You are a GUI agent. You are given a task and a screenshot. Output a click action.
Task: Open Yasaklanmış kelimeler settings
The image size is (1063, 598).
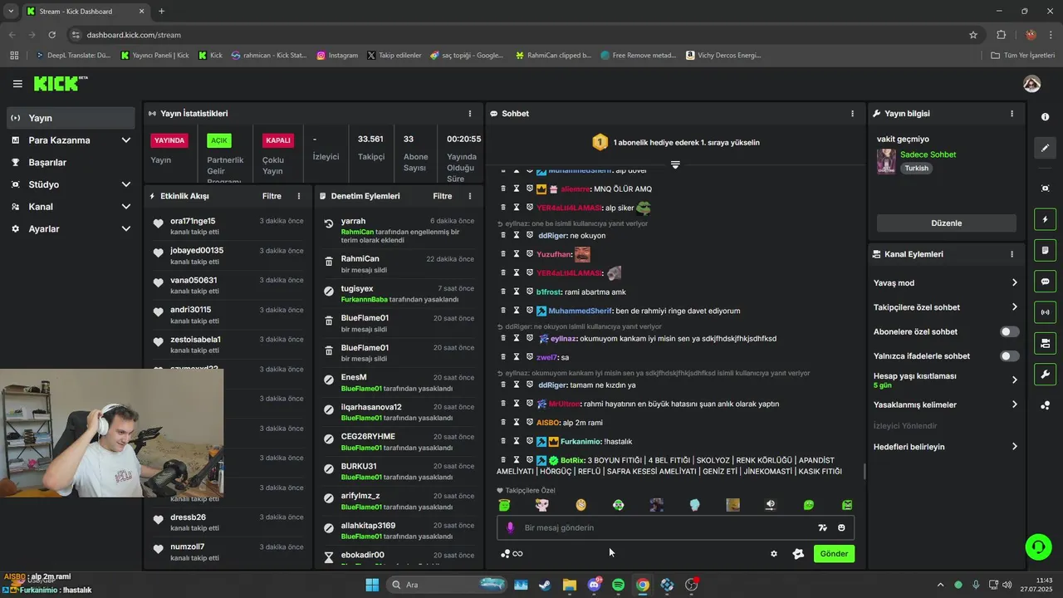click(946, 404)
